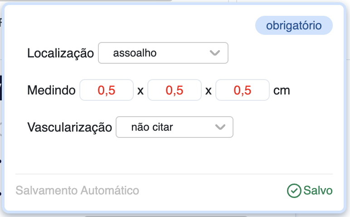Viewport: 350px width, 217px height.
Task: Click the green Salvo checkmark icon
Action: pos(294,191)
